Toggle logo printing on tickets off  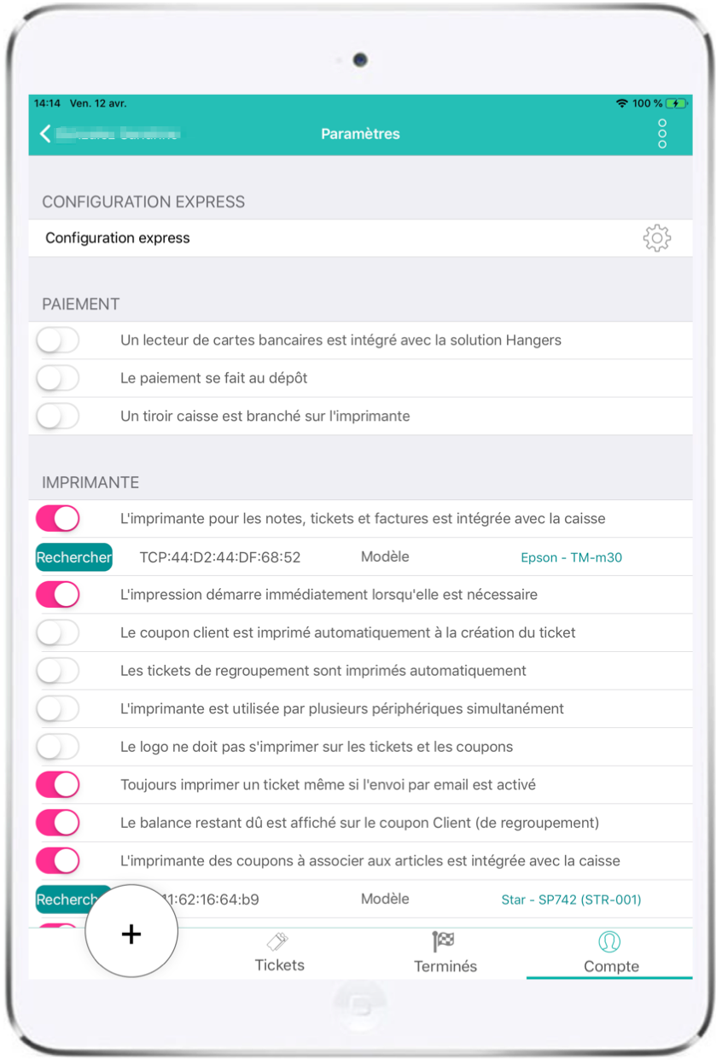[x=57, y=747]
